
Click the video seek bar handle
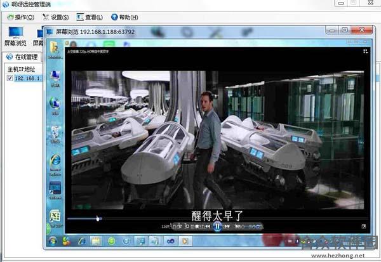coord(100,219)
